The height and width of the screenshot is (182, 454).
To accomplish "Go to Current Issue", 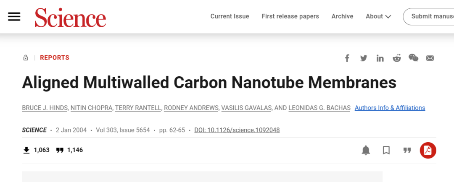I will point(230,16).
